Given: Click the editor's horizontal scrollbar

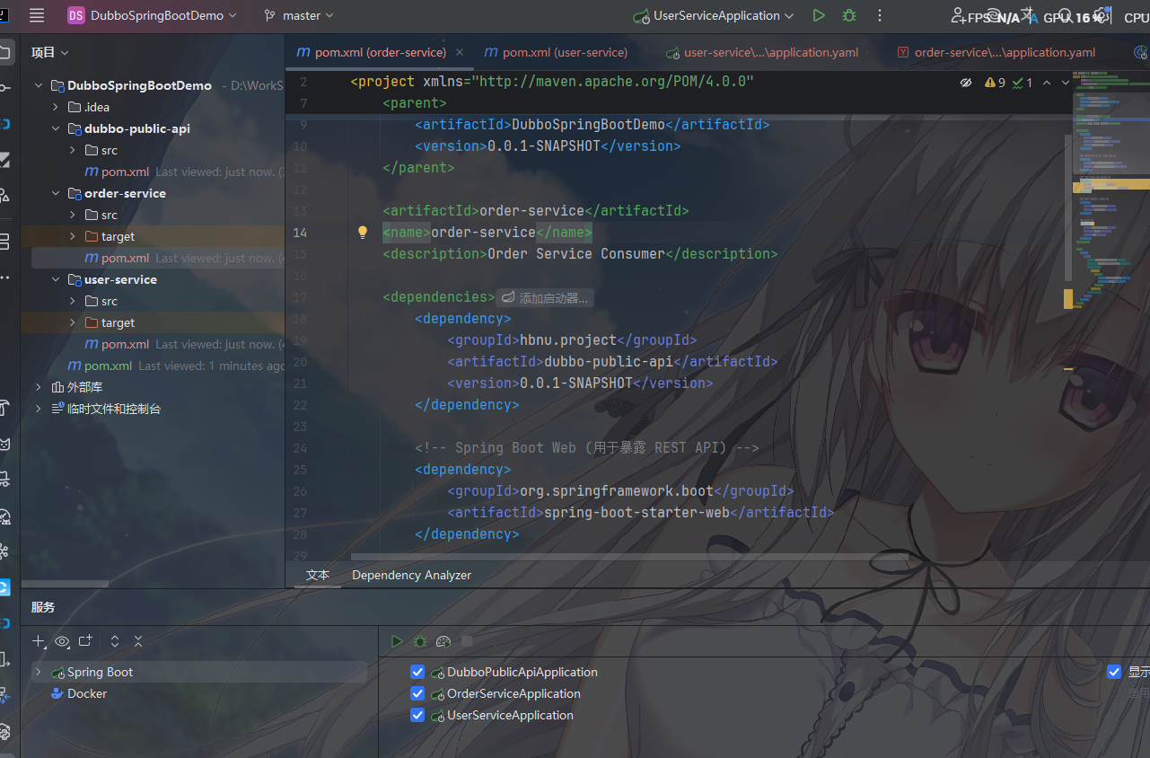Looking at the screenshot, I should click(x=628, y=557).
